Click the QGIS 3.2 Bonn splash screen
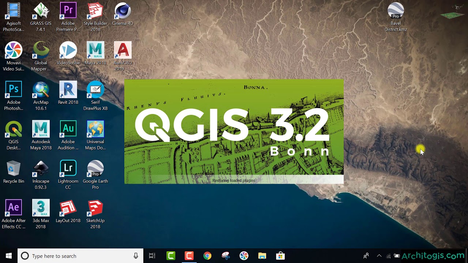This screenshot has height=263, width=468. click(234, 131)
